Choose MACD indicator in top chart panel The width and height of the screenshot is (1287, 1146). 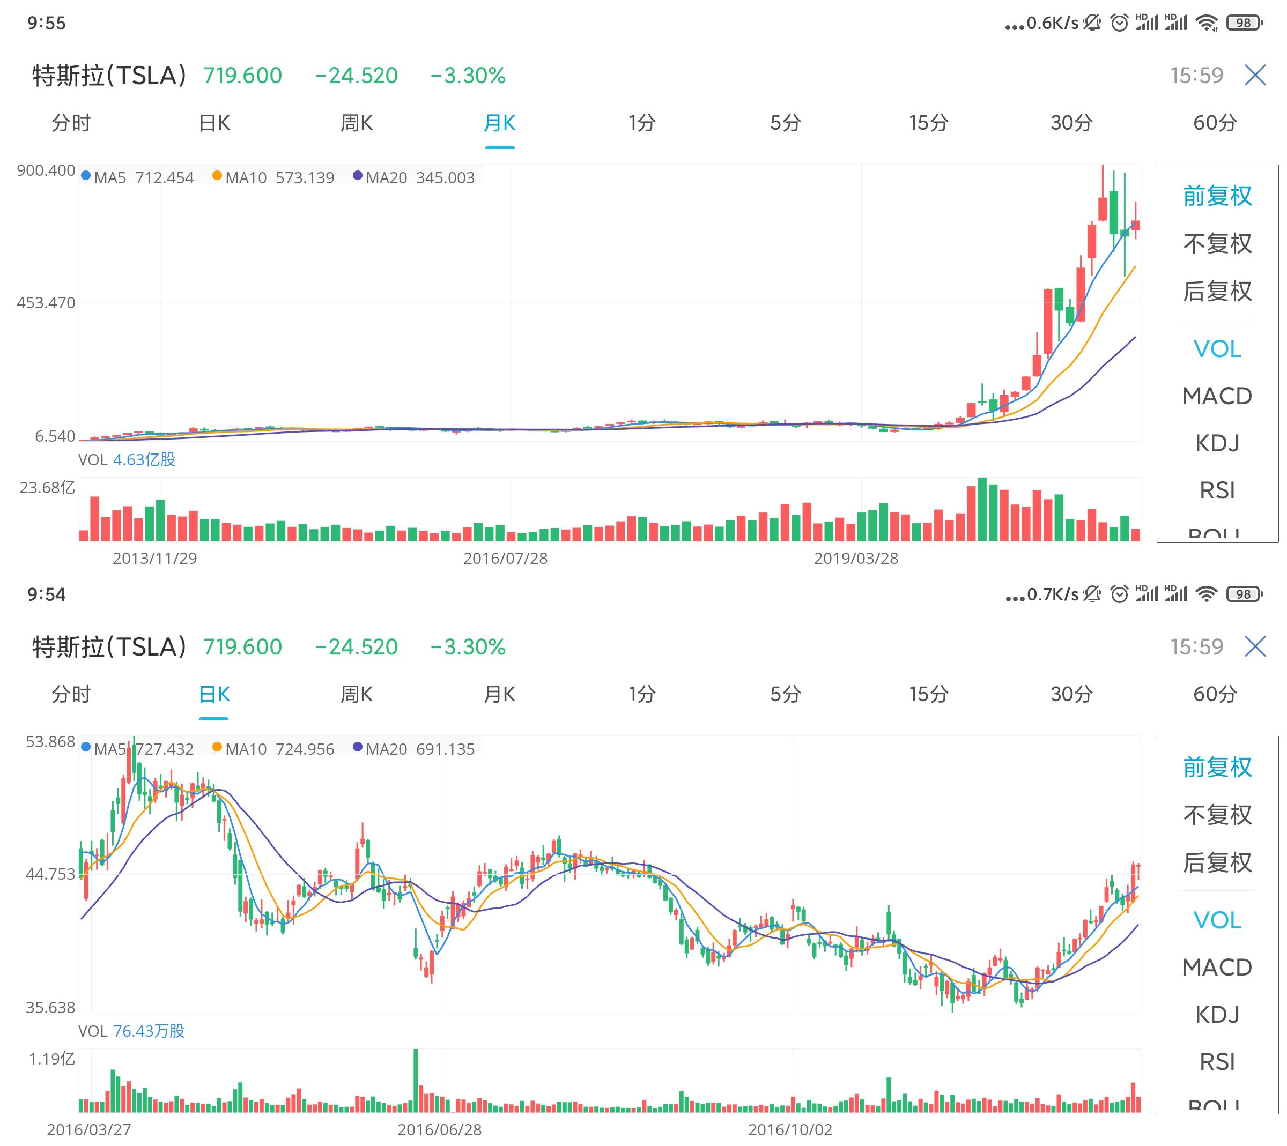1217,396
